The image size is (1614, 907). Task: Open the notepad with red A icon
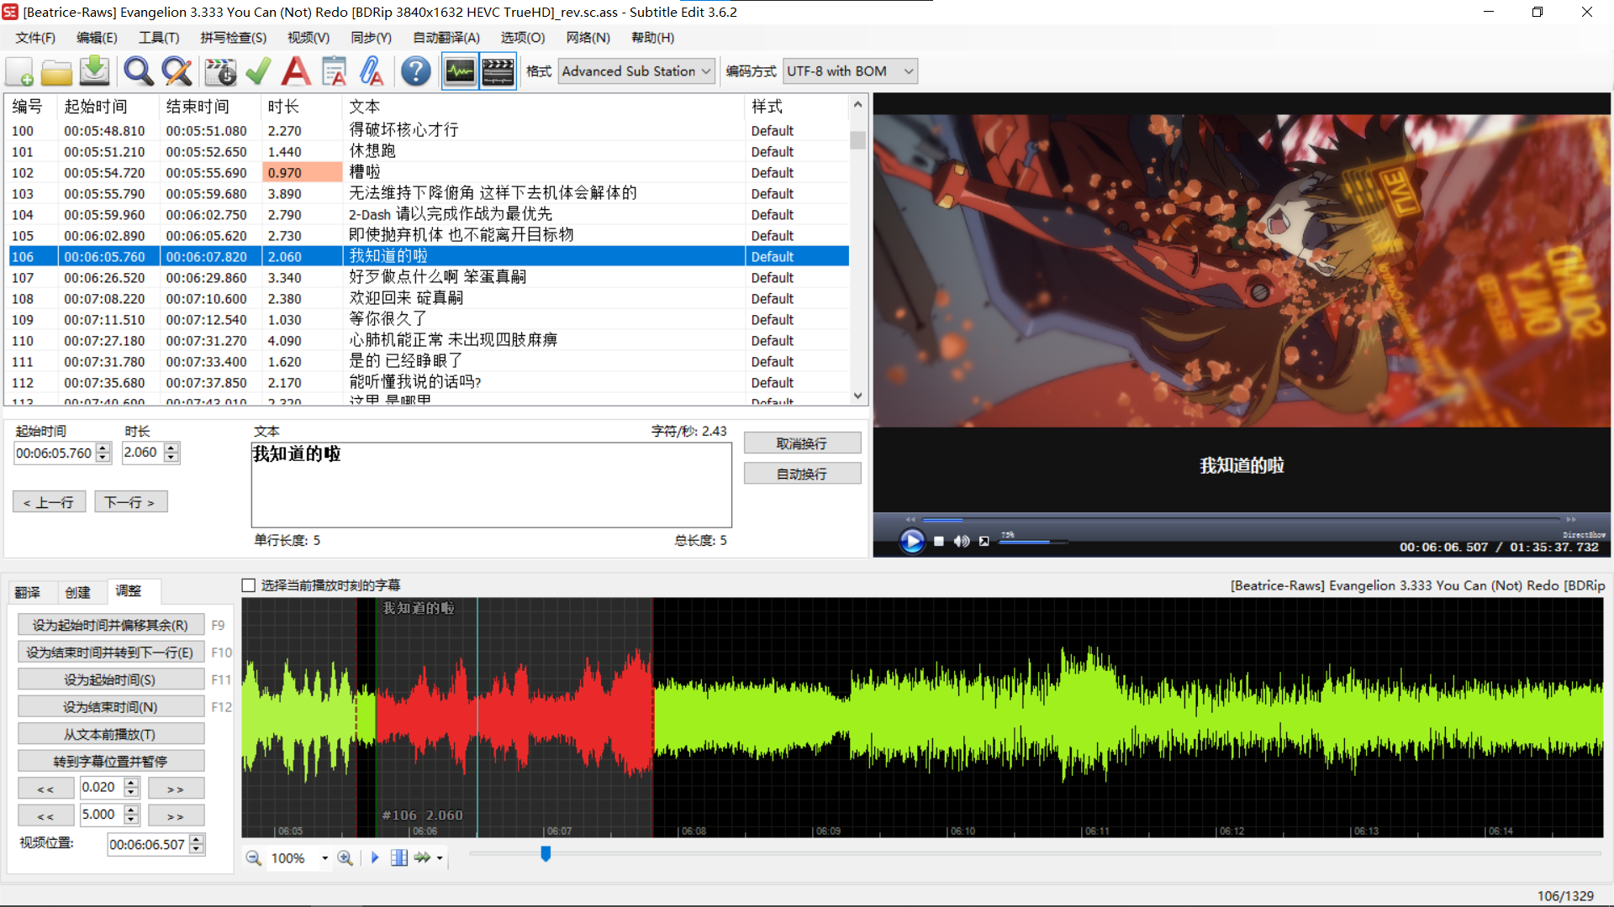tap(335, 71)
